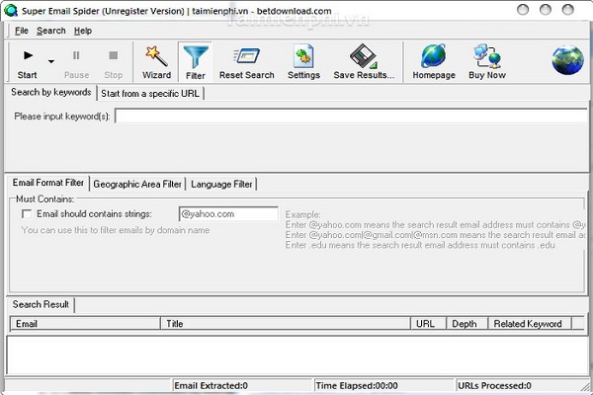This screenshot has height=395, width=593.
Task: Click Time Elapsed:00:00 status text
Action: 357,385
